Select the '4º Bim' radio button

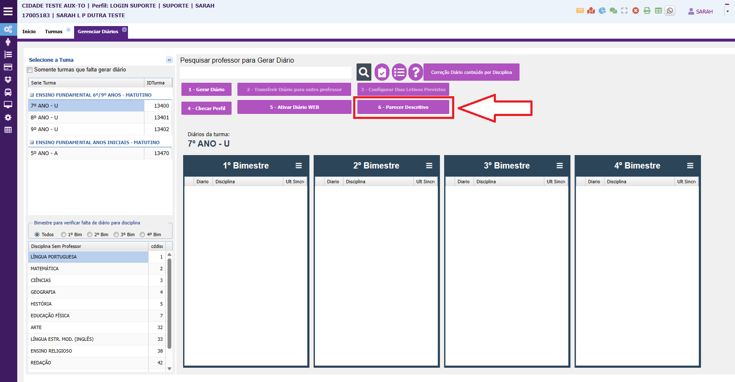(x=142, y=234)
